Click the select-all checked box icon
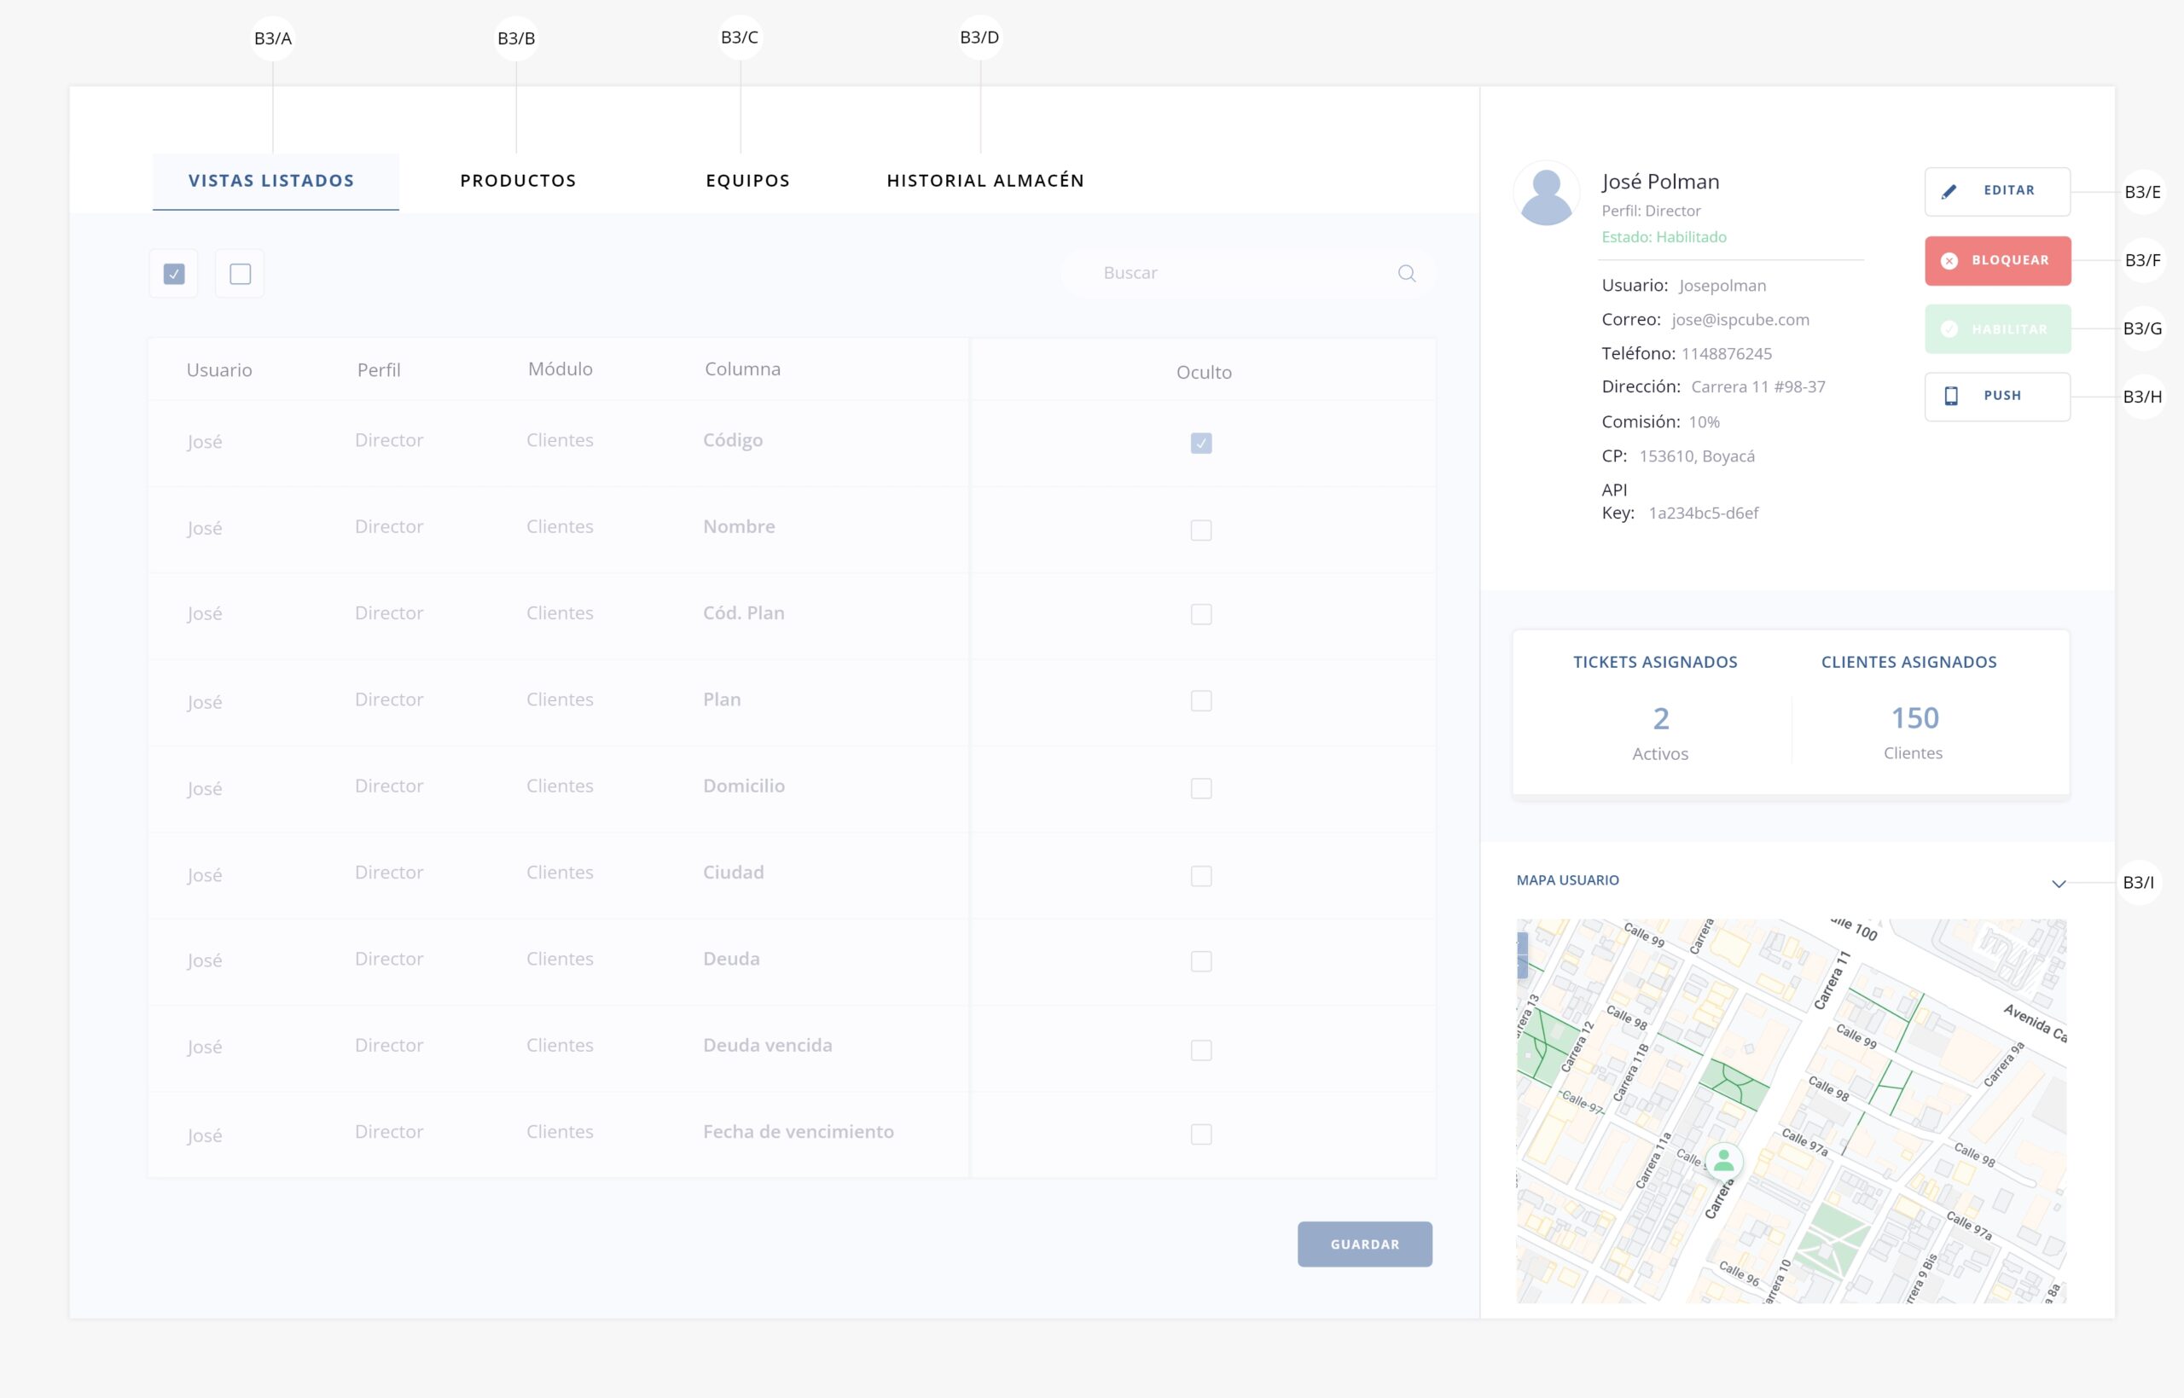The height and width of the screenshot is (1398, 2184). pos(174,273)
